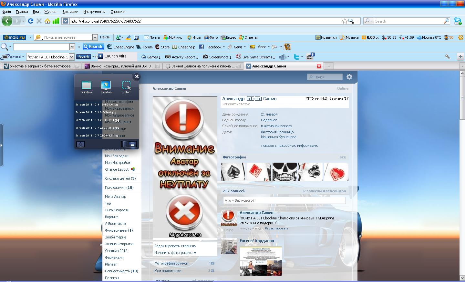Switch capture list to thumbnail grid view
Viewport: 465px width, 282px height.
(126, 144)
